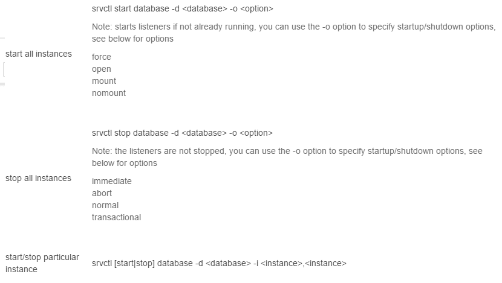The image size is (502, 283).
Task: Click the 'start/stop particular instance' row label
Action: pyautogui.click(x=42, y=263)
